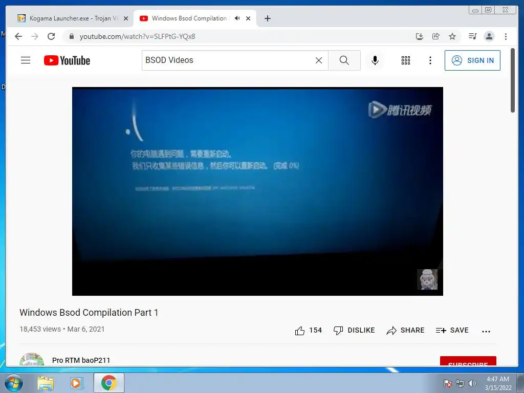Open Windows Explorer from taskbar
Image resolution: width=524 pixels, height=393 pixels.
click(46, 383)
